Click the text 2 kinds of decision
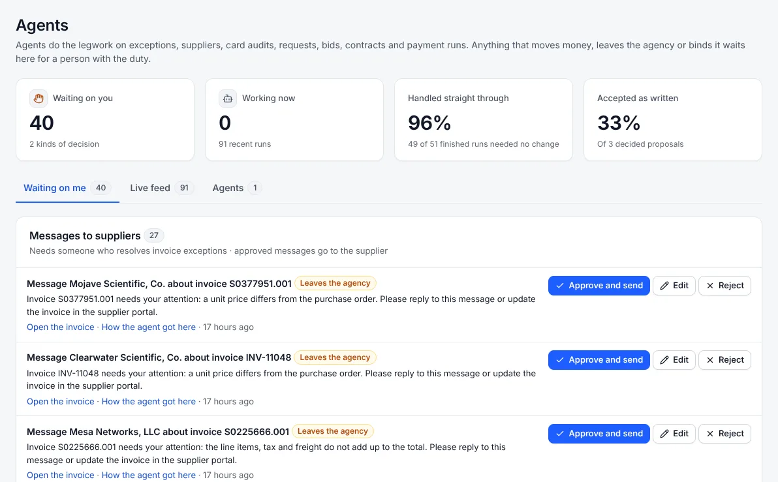The image size is (778, 482). (x=64, y=144)
